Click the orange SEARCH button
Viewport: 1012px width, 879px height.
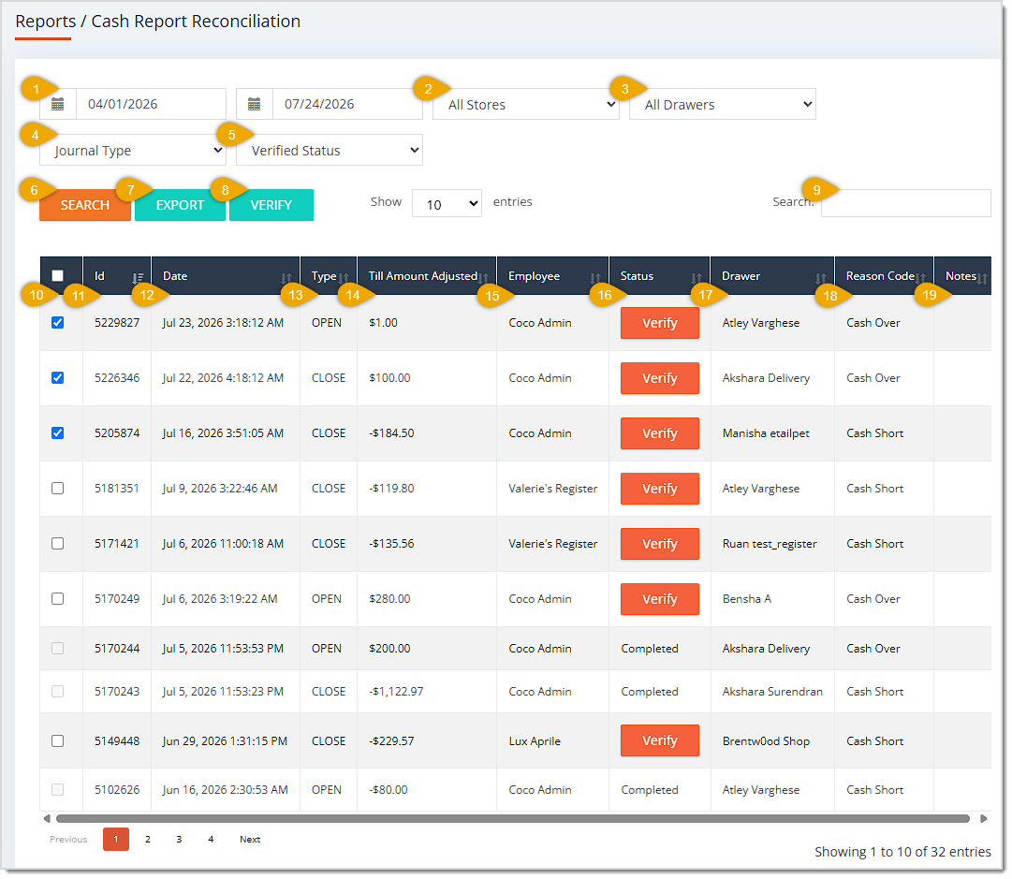point(85,205)
